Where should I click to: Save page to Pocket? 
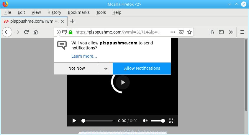181,32
